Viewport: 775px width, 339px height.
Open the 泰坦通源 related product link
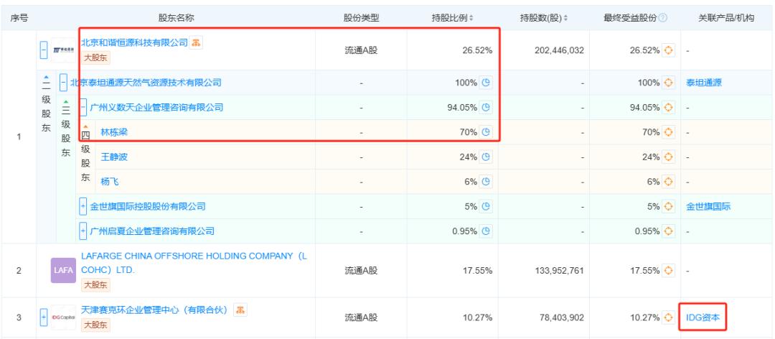click(x=703, y=83)
